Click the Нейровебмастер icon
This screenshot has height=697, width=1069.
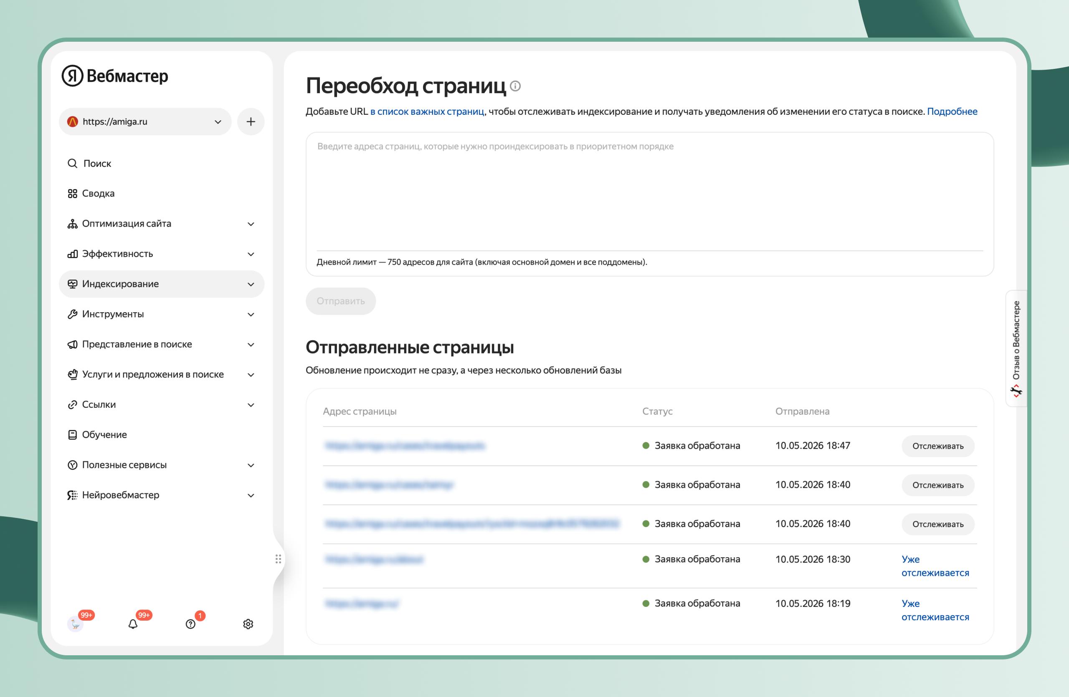coord(72,495)
